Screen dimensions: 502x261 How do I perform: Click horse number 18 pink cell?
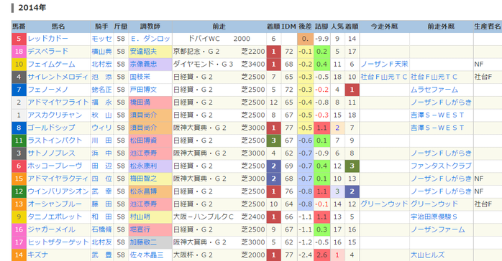(x=19, y=52)
